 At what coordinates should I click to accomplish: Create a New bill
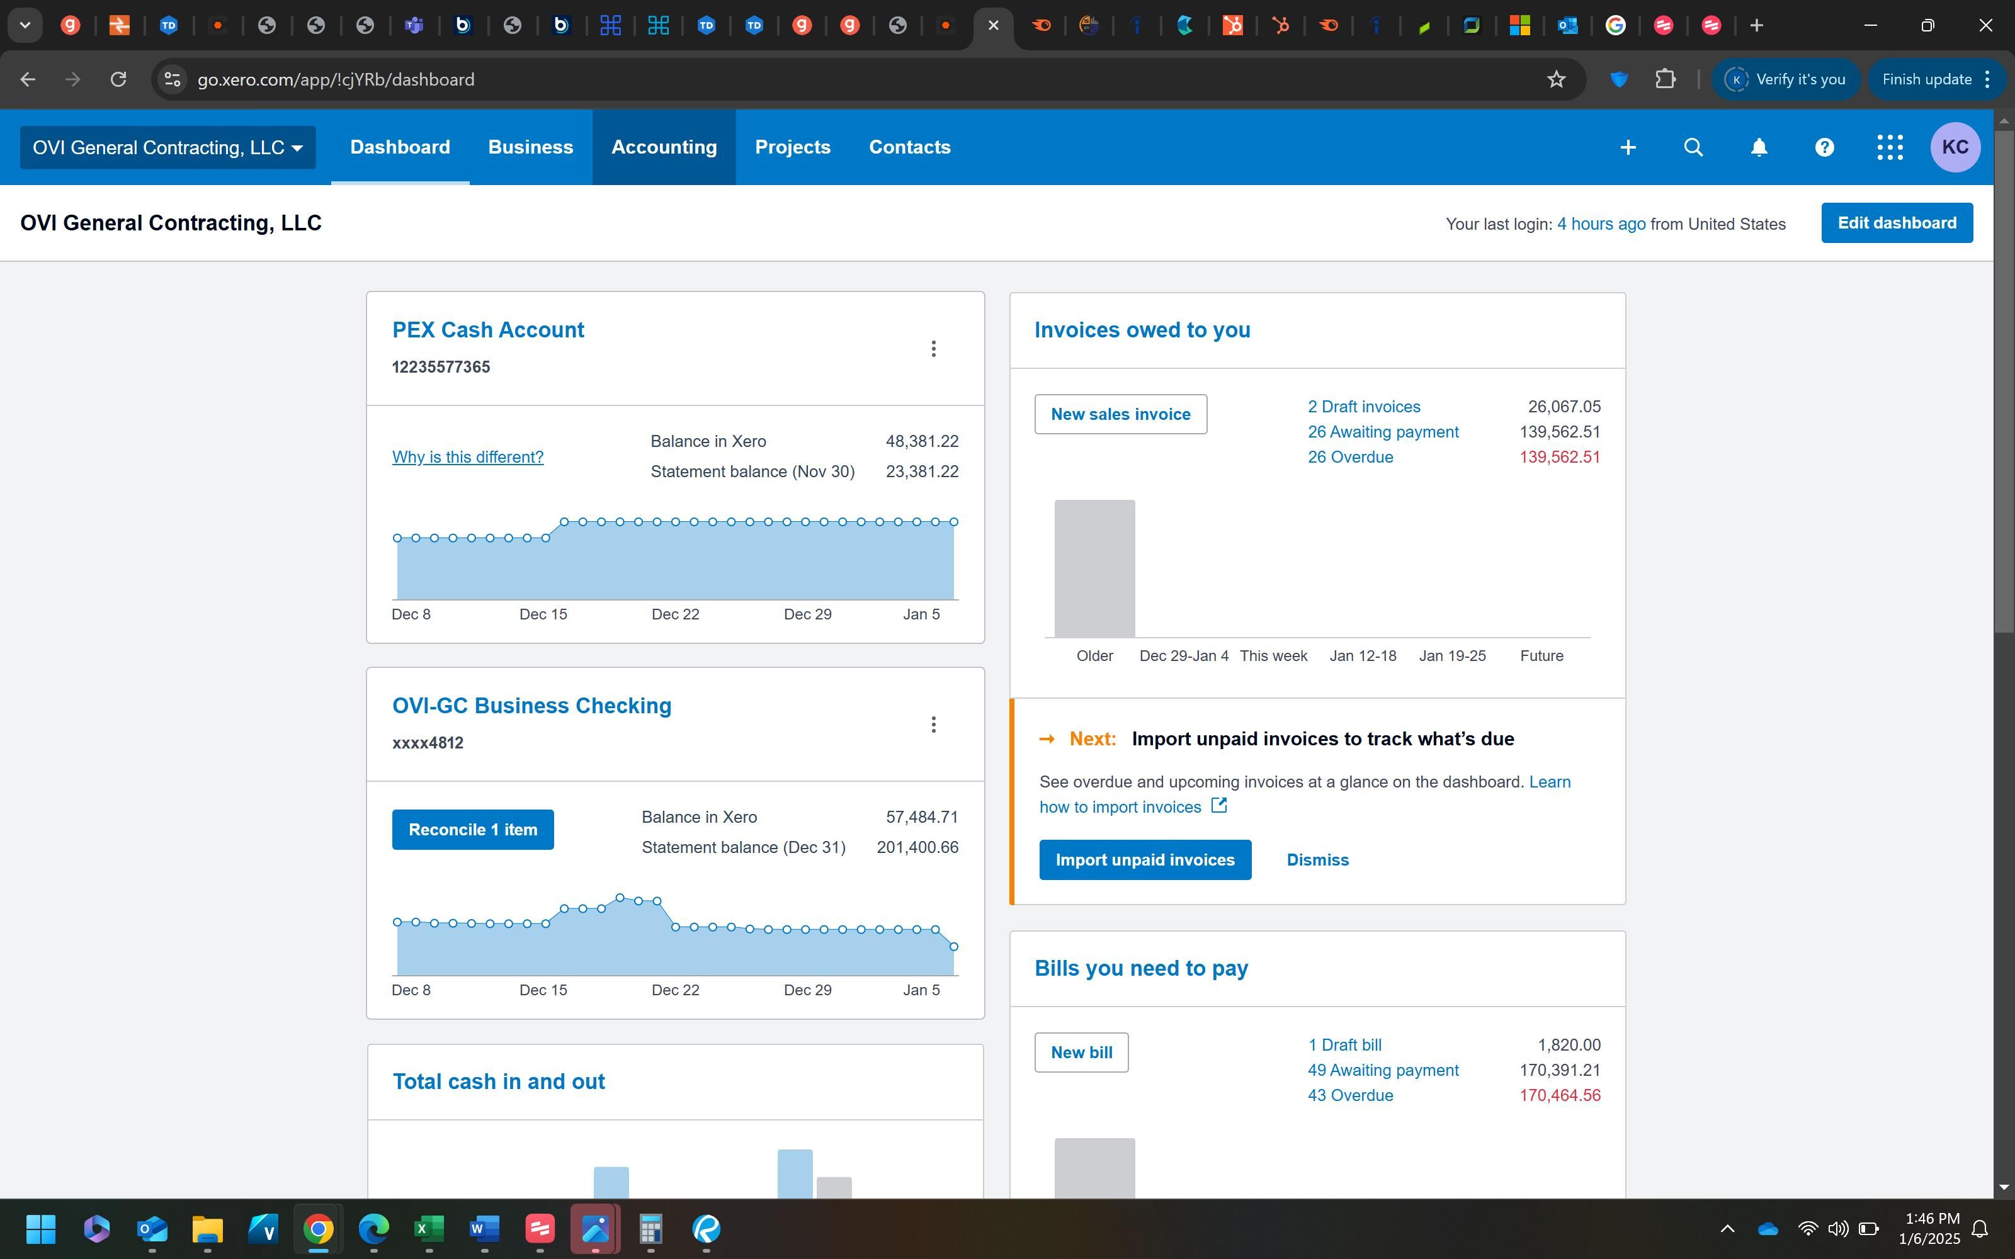(1081, 1053)
